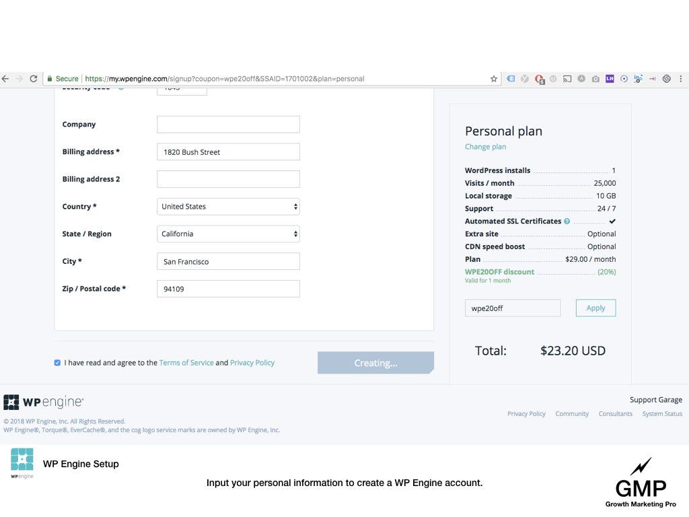Open the red extension with badge 5
This screenshot has width=689, height=517.
[x=540, y=79]
